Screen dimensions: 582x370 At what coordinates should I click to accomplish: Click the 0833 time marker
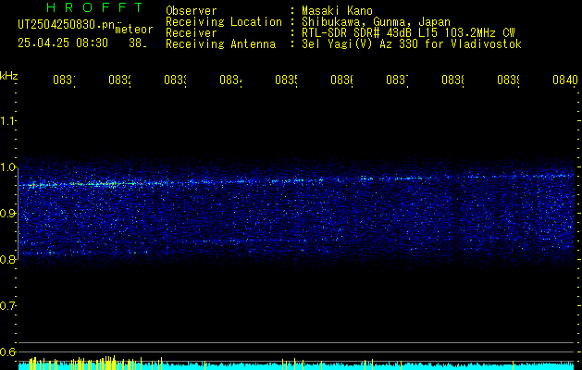coord(175,80)
